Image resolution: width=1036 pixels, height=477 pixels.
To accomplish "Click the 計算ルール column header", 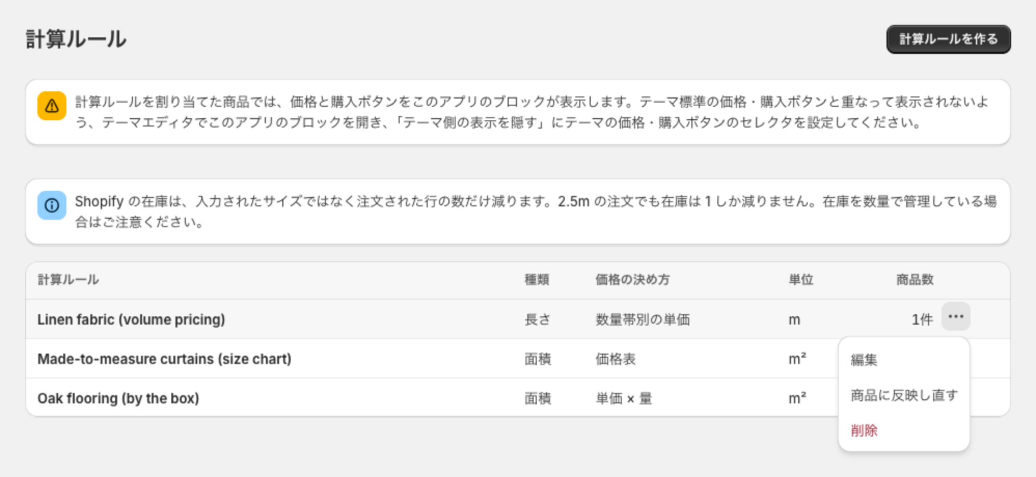I will (x=68, y=280).
